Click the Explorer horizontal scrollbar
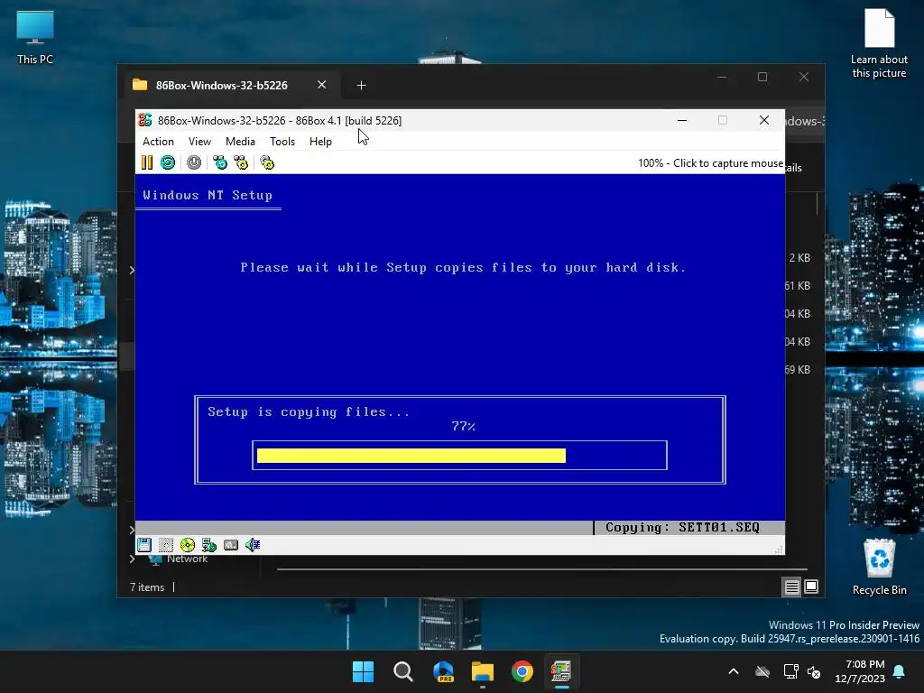The image size is (924, 693). (x=541, y=569)
